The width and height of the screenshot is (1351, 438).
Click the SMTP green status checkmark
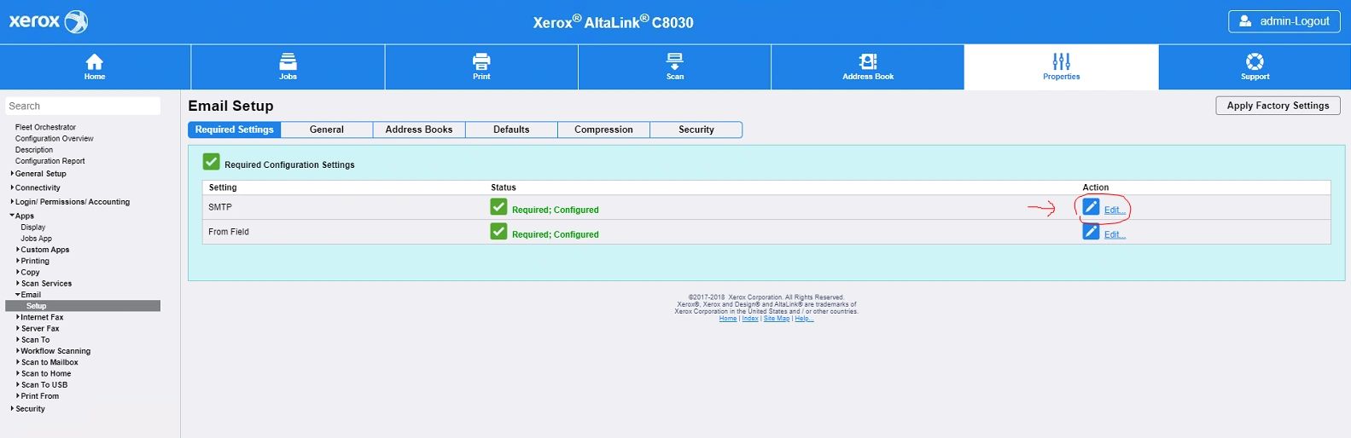pos(498,207)
